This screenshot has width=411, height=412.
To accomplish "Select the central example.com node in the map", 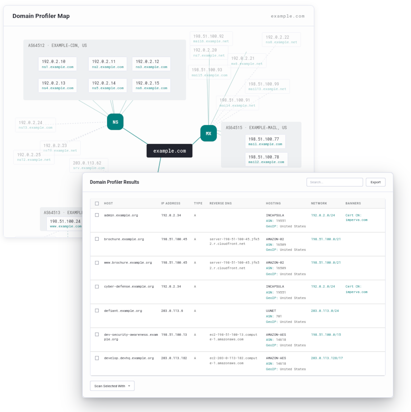I will 169,151.
